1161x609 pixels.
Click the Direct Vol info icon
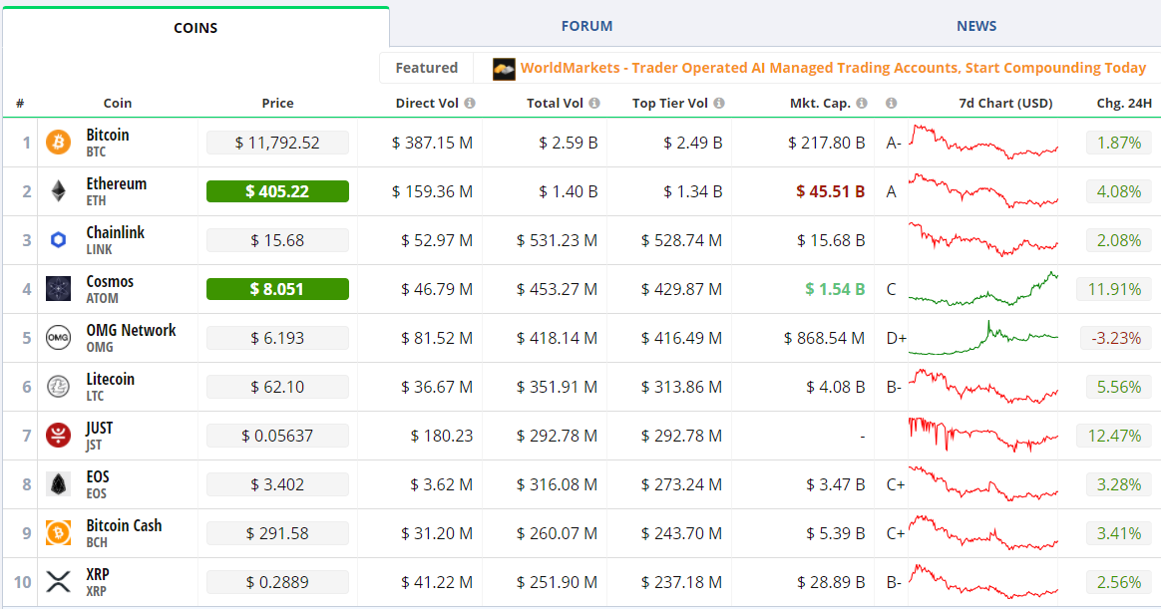click(x=470, y=103)
